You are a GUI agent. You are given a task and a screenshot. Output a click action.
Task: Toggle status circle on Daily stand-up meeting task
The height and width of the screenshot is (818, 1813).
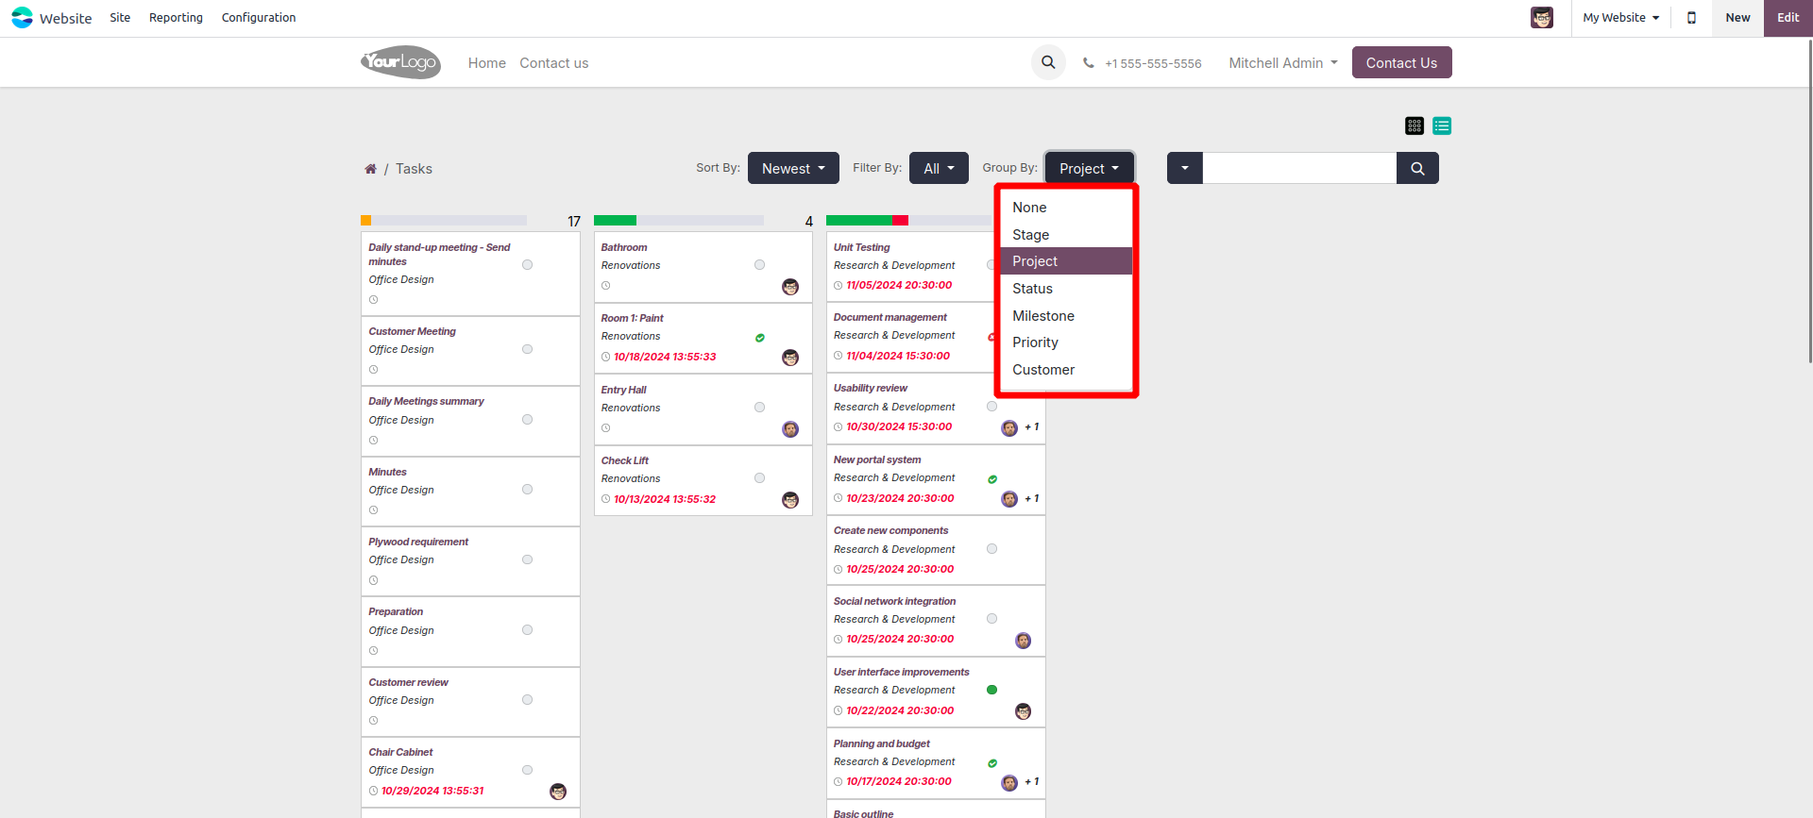point(528,265)
